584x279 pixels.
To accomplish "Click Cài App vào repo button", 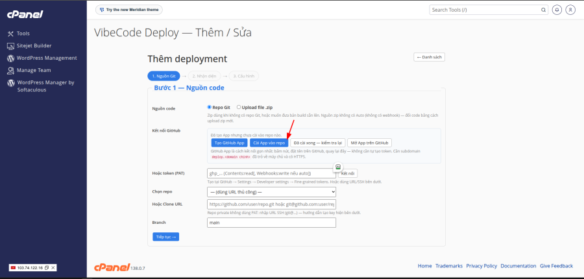I will pyautogui.click(x=269, y=143).
